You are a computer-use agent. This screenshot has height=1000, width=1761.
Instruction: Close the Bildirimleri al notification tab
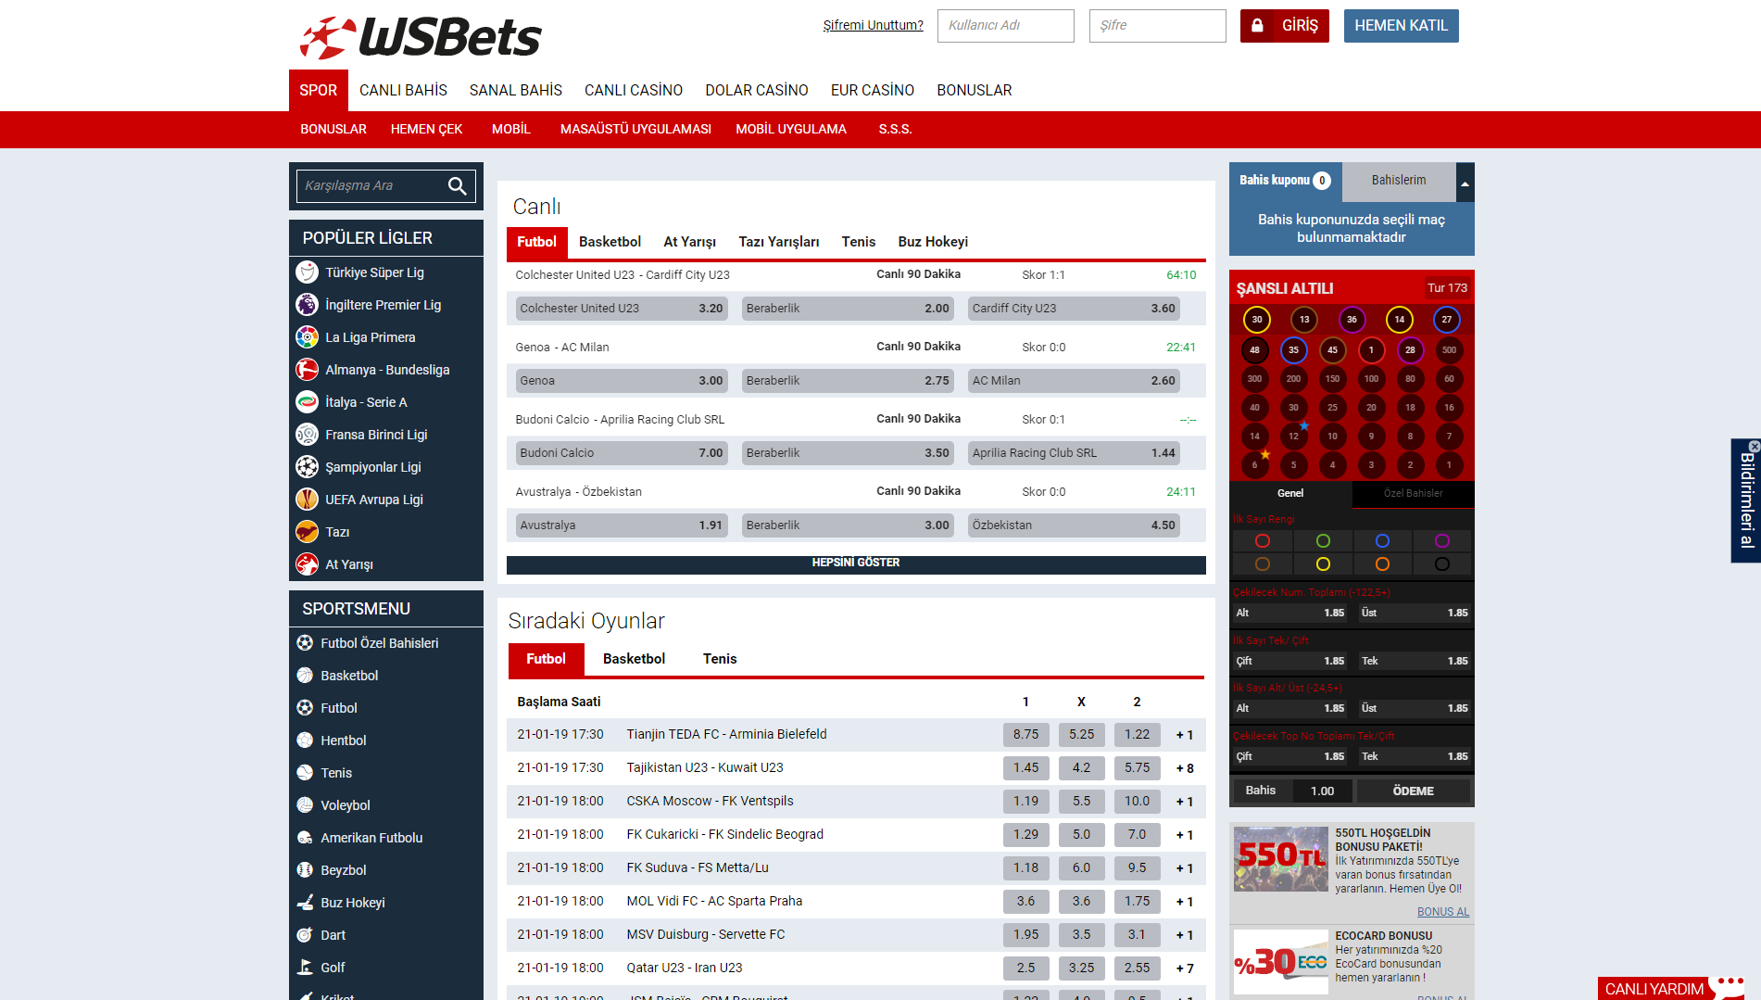tap(1754, 446)
